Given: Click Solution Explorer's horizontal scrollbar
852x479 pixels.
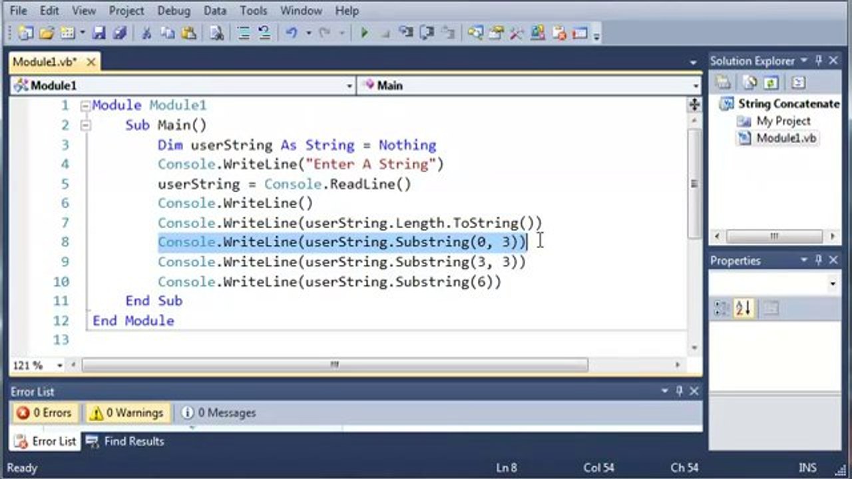Looking at the screenshot, I should 773,236.
